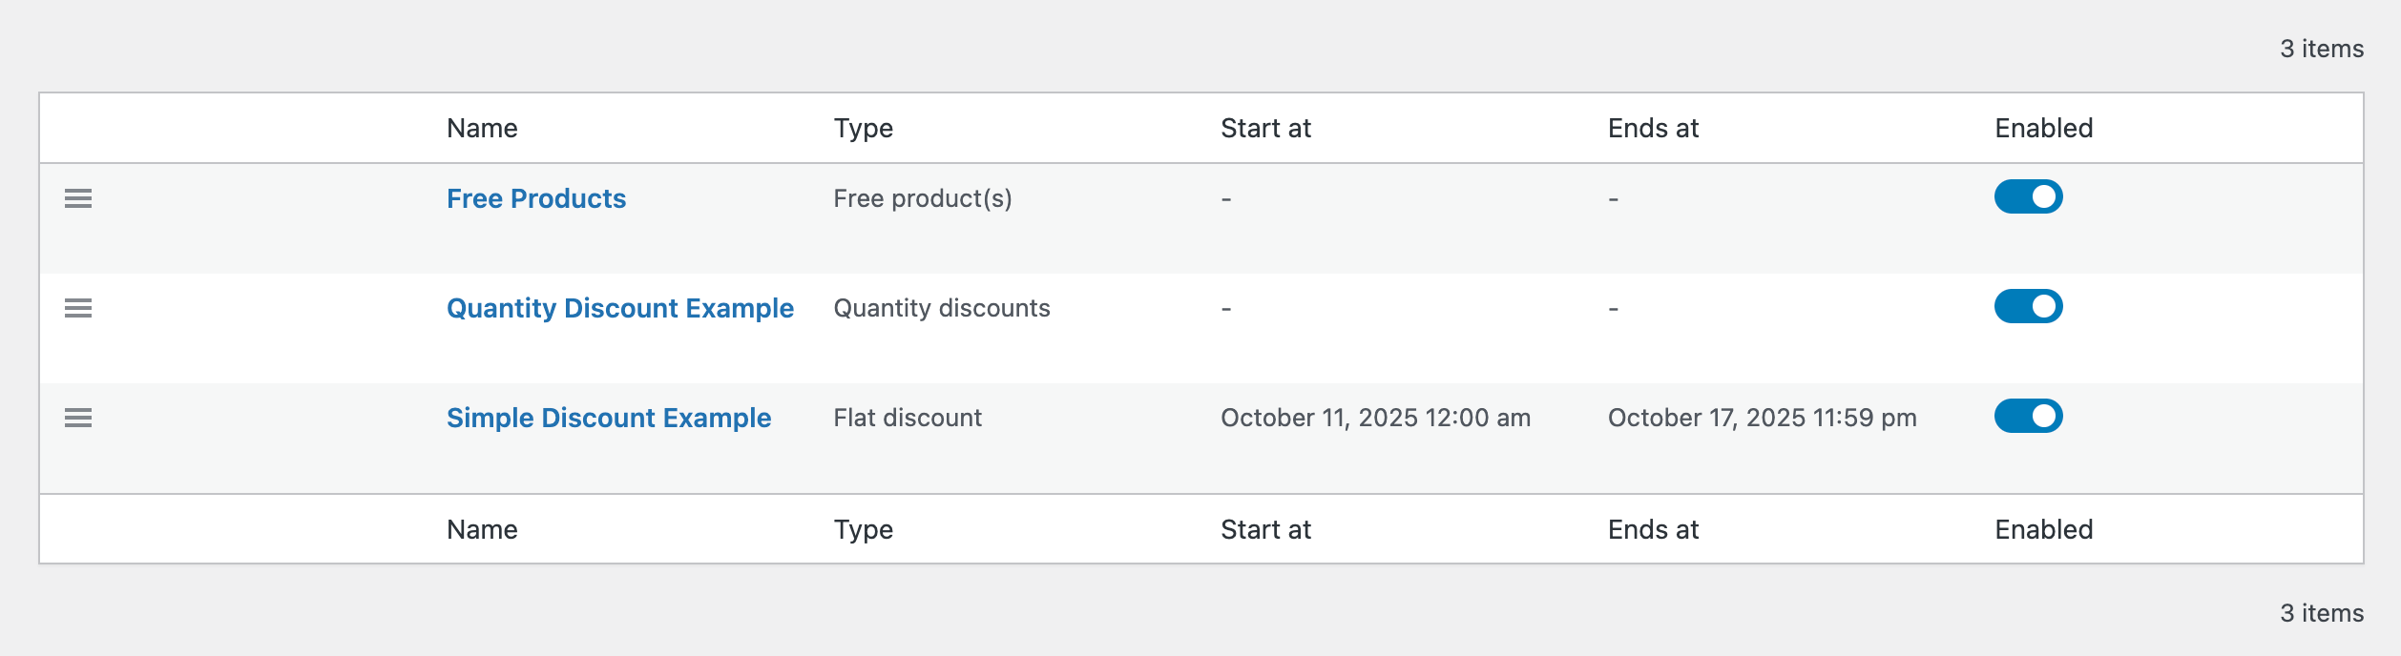Switch off the Simple Discount Example toggle
This screenshot has height=656, width=2401.
[2028, 417]
